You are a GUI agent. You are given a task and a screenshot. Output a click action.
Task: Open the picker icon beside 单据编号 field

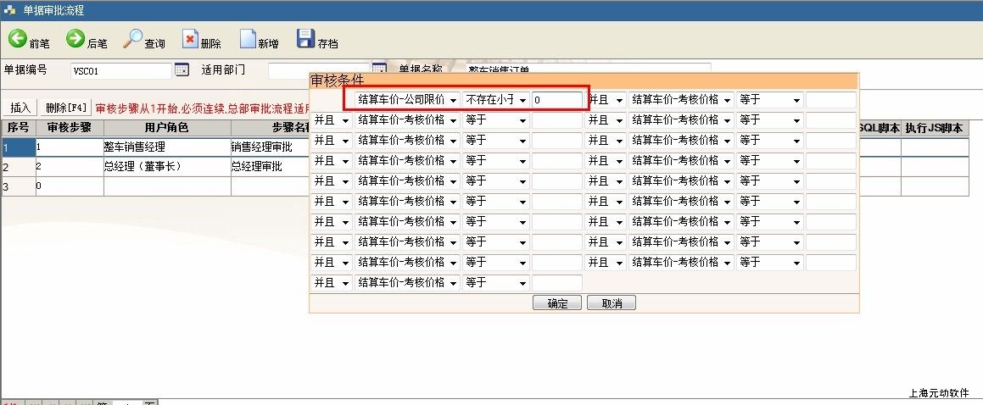pyautogui.click(x=182, y=70)
